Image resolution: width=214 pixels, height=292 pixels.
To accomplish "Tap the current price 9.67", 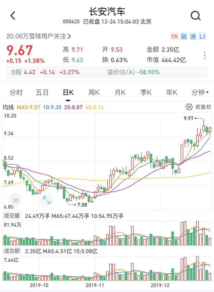I will 19,50.
